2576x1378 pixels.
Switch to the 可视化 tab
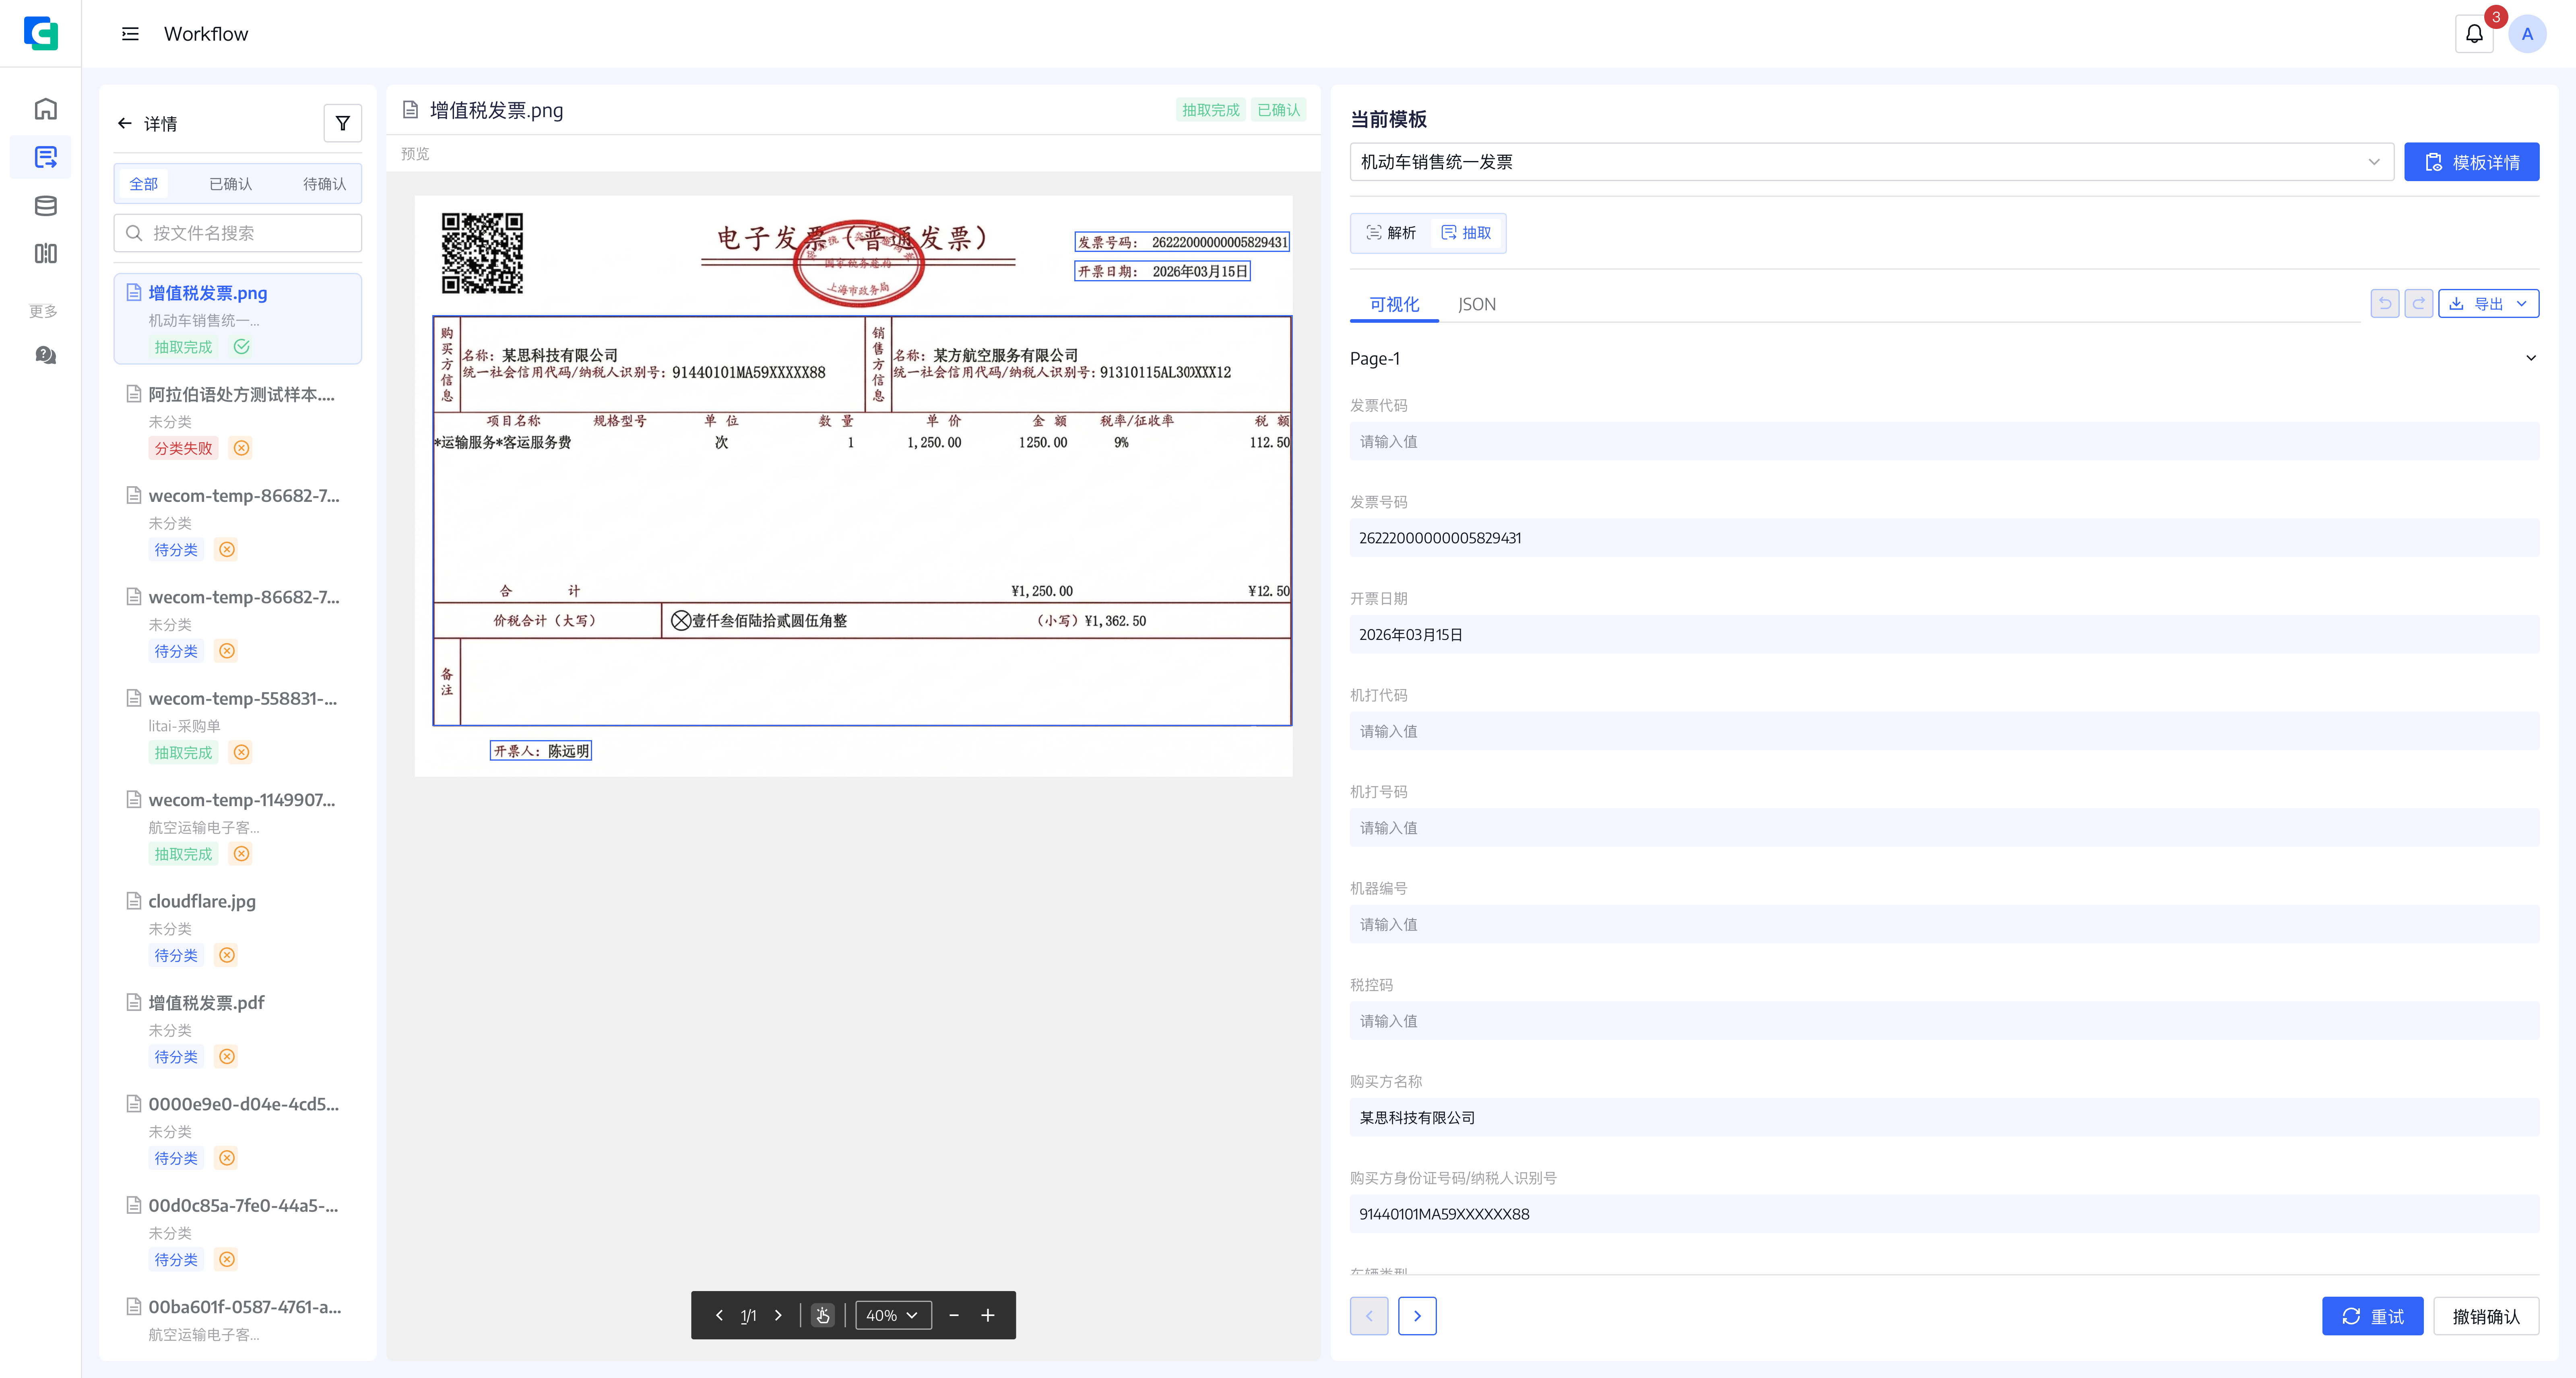coord(1394,304)
